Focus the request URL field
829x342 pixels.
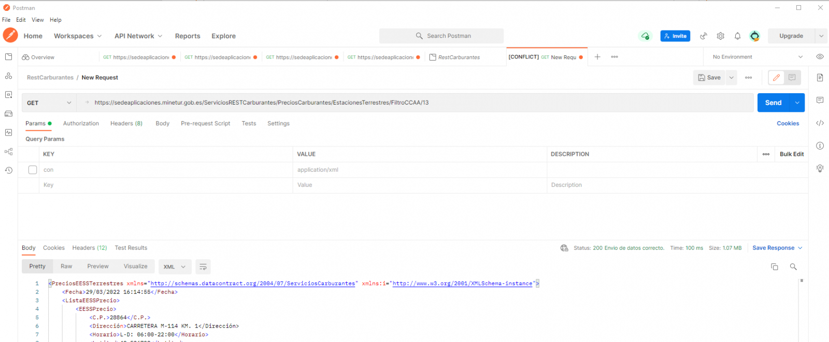[x=414, y=103]
